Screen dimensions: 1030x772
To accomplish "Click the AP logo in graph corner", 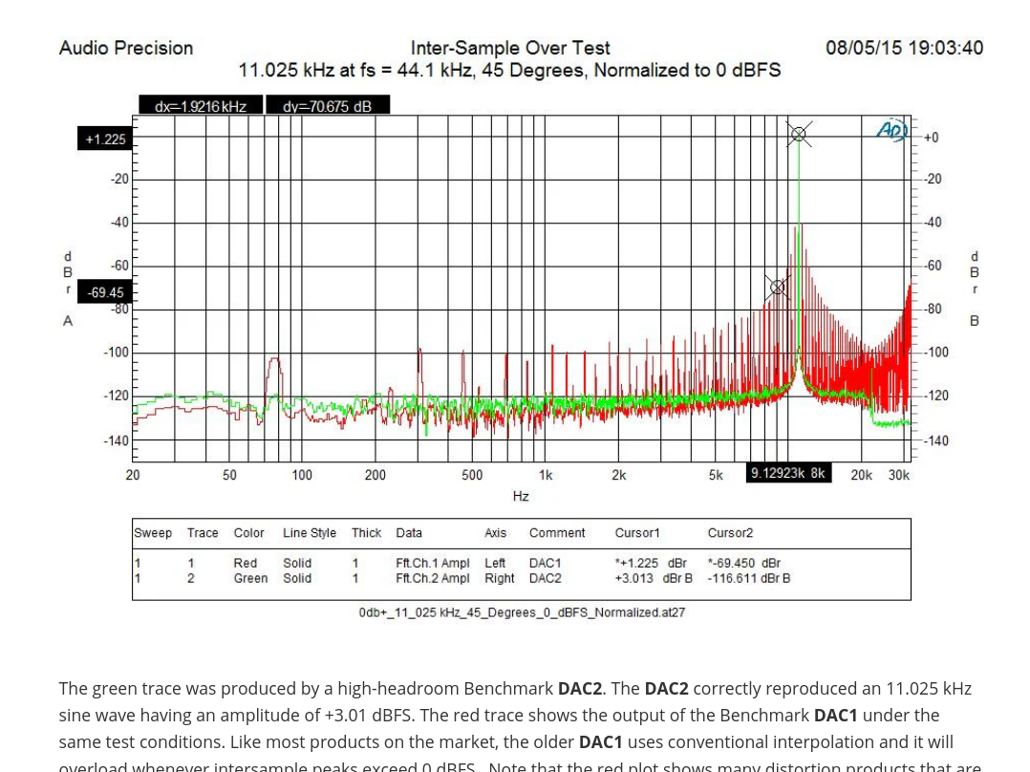I will [x=892, y=129].
